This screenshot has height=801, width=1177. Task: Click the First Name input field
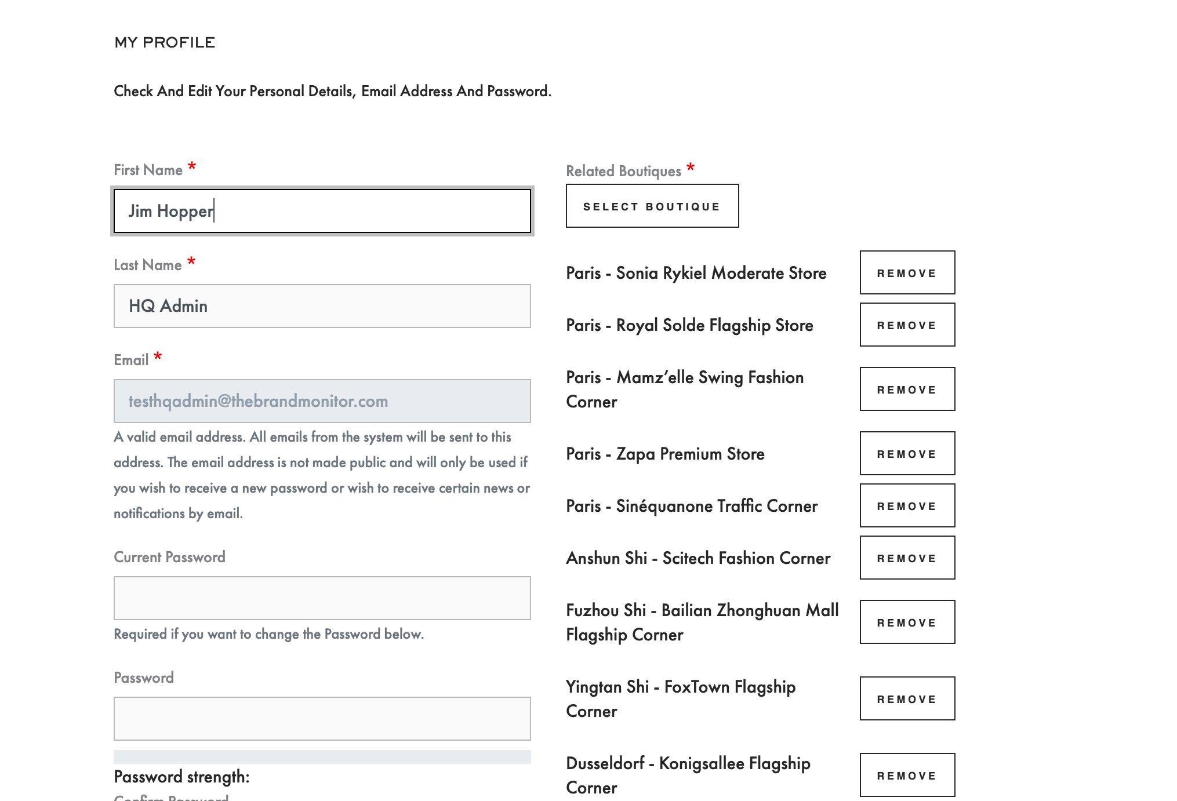pos(322,211)
